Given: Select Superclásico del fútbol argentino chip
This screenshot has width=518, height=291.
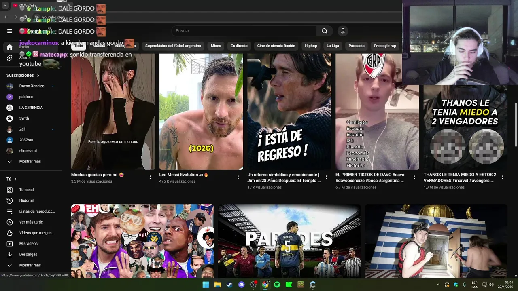Looking at the screenshot, I should point(173,46).
